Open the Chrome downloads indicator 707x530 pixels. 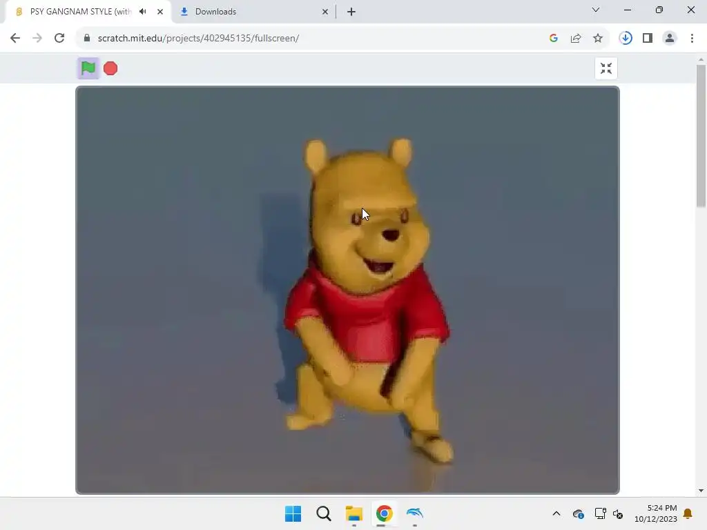626,39
